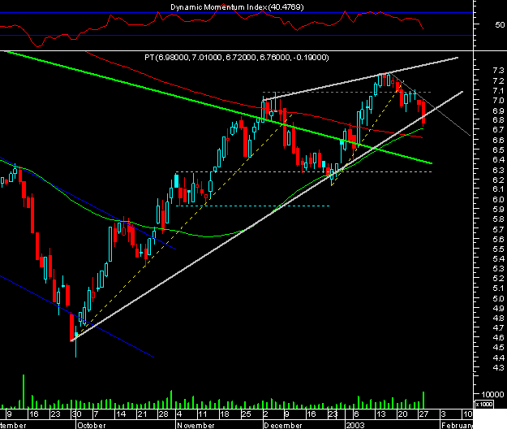The height and width of the screenshot is (429, 507).
Task: Select the 4.4 price axis label
Action: tap(498, 357)
